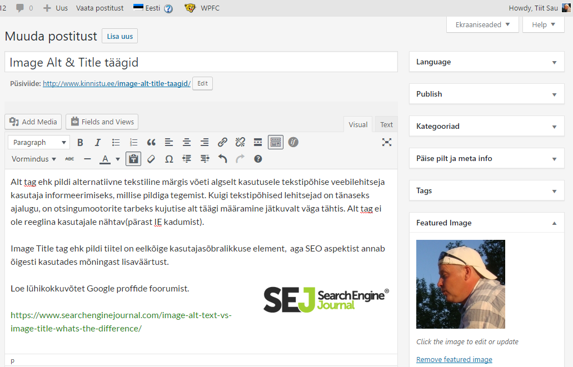Insert a numbered list

click(x=133, y=143)
